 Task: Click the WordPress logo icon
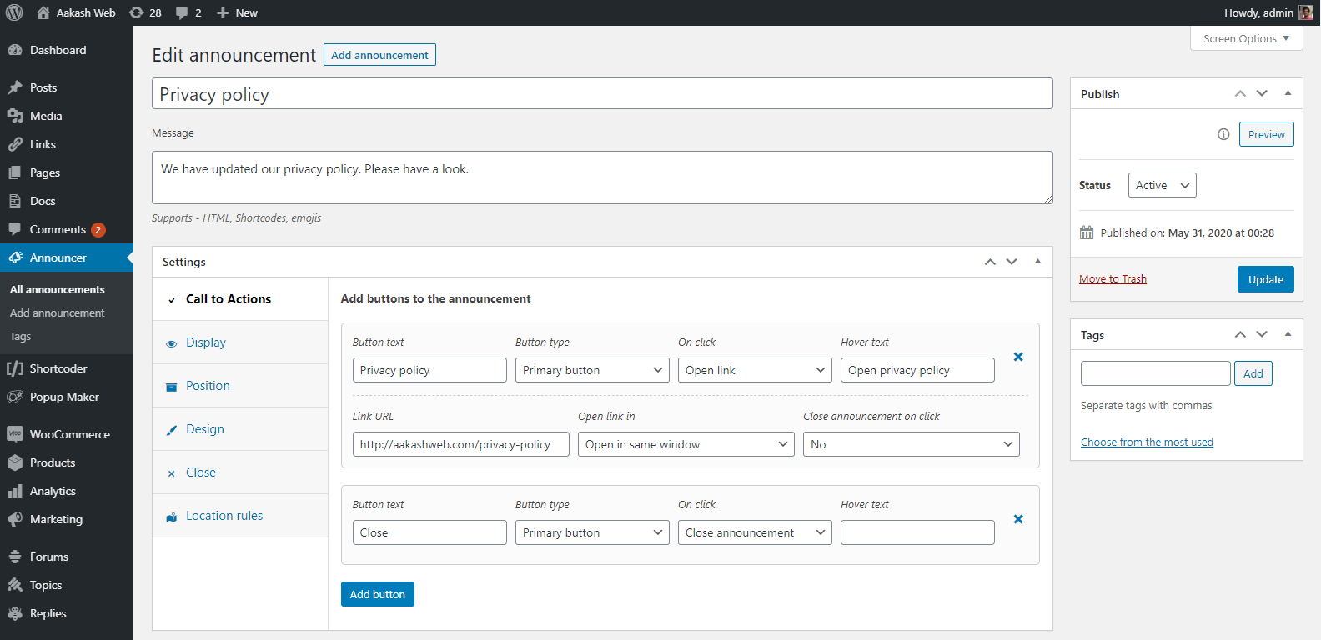coord(14,12)
